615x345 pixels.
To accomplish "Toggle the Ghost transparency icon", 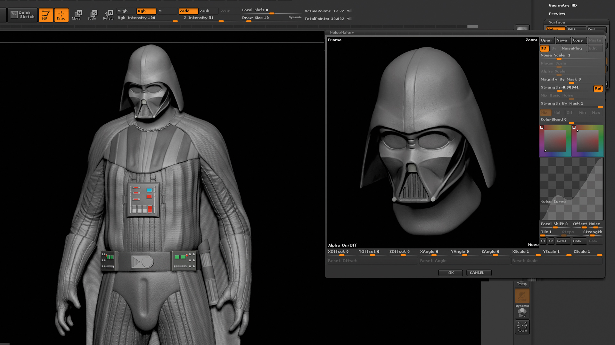I will click(x=522, y=296).
